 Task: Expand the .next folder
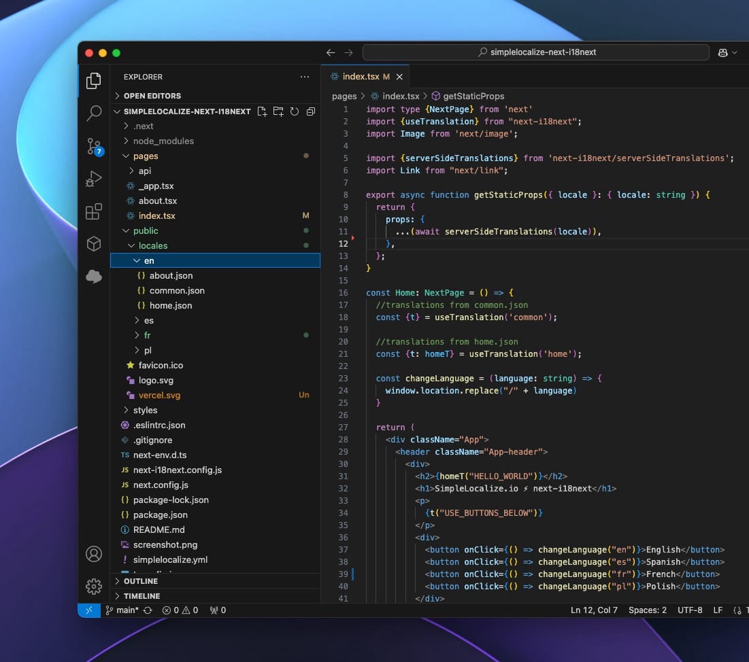point(215,126)
